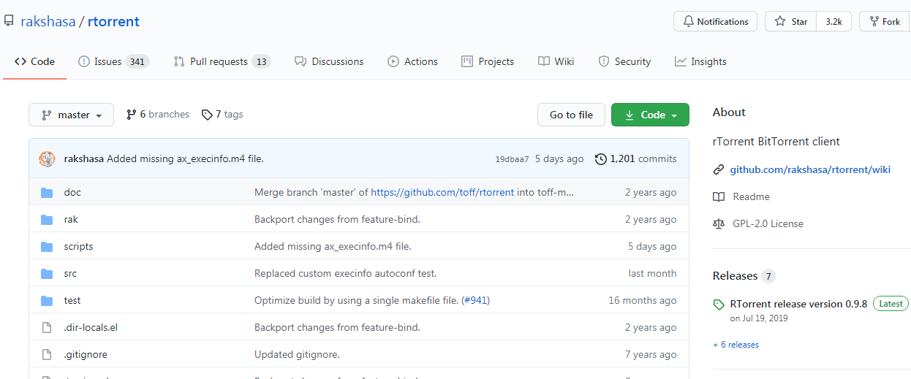
Task: Click the repository book icon beside rakshasa
Action: pyautogui.click(x=9, y=21)
